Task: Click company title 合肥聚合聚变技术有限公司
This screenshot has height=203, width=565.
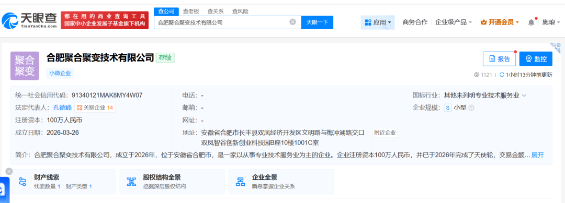Action: coord(100,57)
